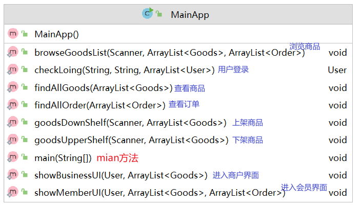Click the public visibility icon beside goodsDownShelf
The width and height of the screenshot is (361, 206).
[25, 123]
